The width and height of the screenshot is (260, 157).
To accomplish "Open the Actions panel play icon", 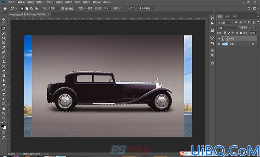I will coord(212,23).
